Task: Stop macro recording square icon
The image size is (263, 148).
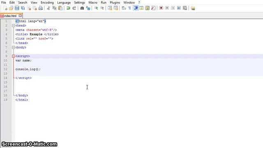Action: (x=167, y=8)
